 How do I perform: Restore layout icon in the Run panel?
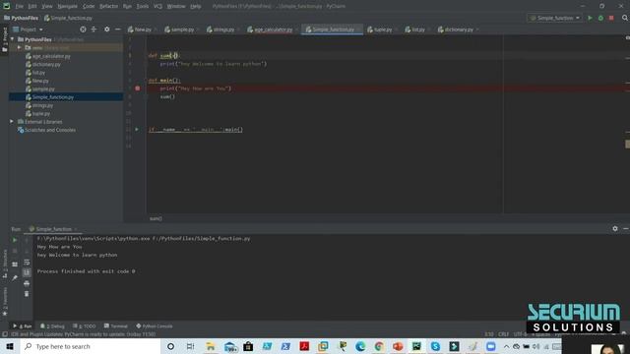(x=15, y=265)
